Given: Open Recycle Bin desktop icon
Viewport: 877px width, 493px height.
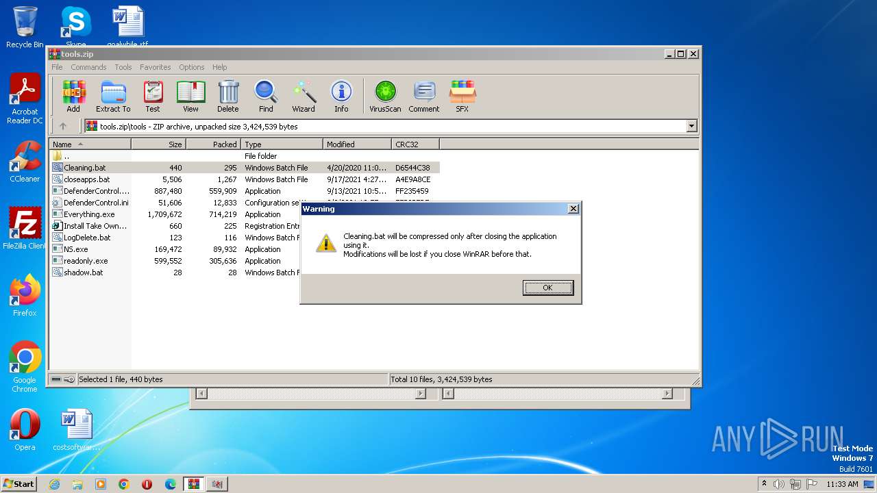Looking at the screenshot, I should pyautogui.click(x=25, y=27).
